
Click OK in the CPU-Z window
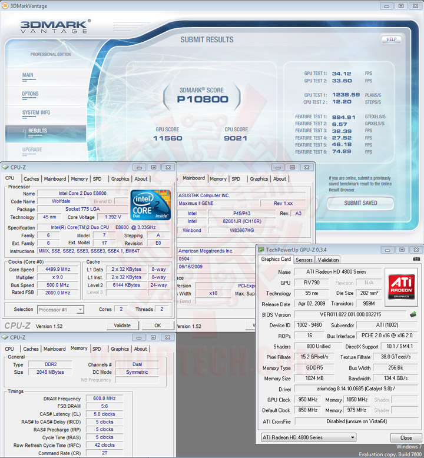(157, 326)
